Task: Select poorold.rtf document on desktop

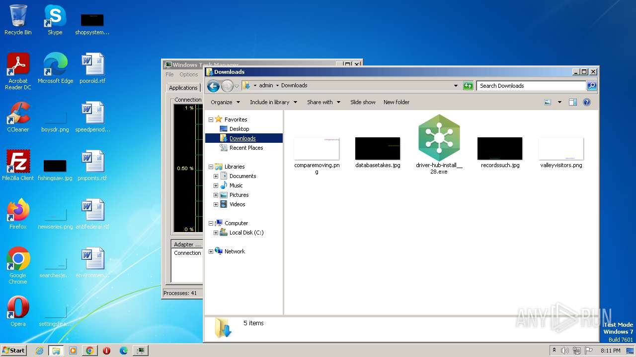Action: (x=92, y=68)
